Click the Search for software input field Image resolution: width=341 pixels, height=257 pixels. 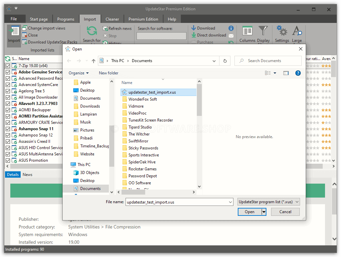click(162, 36)
